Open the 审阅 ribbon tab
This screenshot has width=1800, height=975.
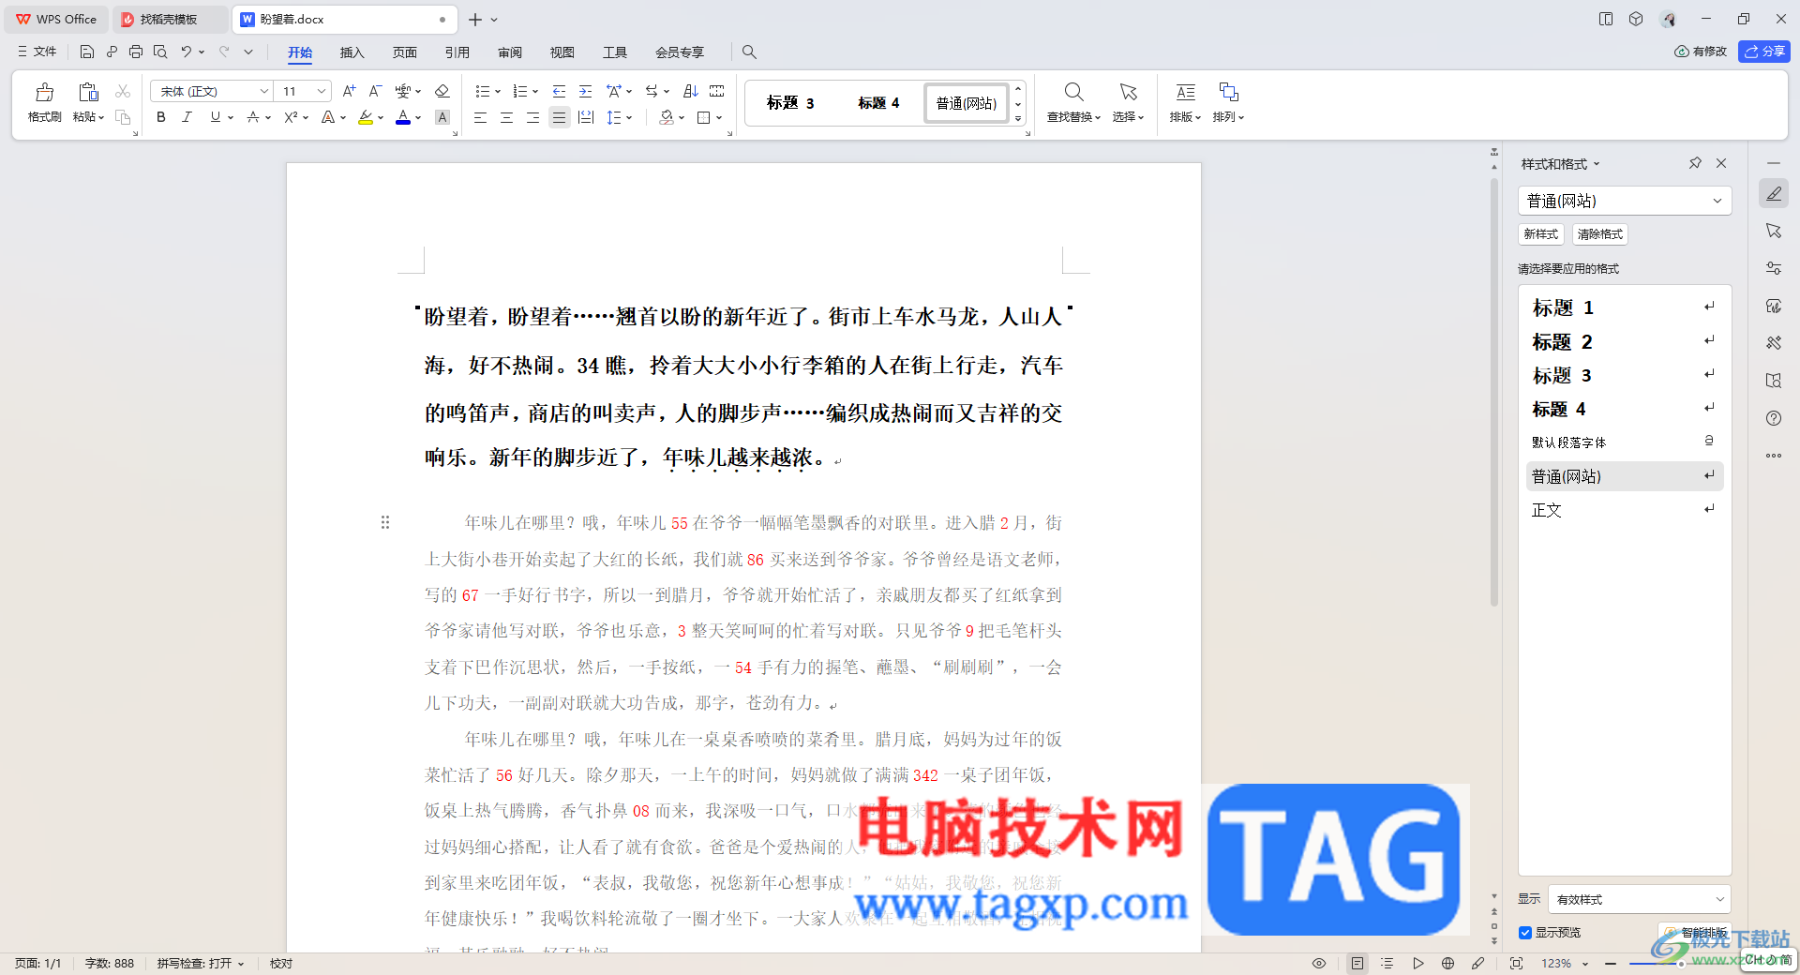[x=509, y=52]
